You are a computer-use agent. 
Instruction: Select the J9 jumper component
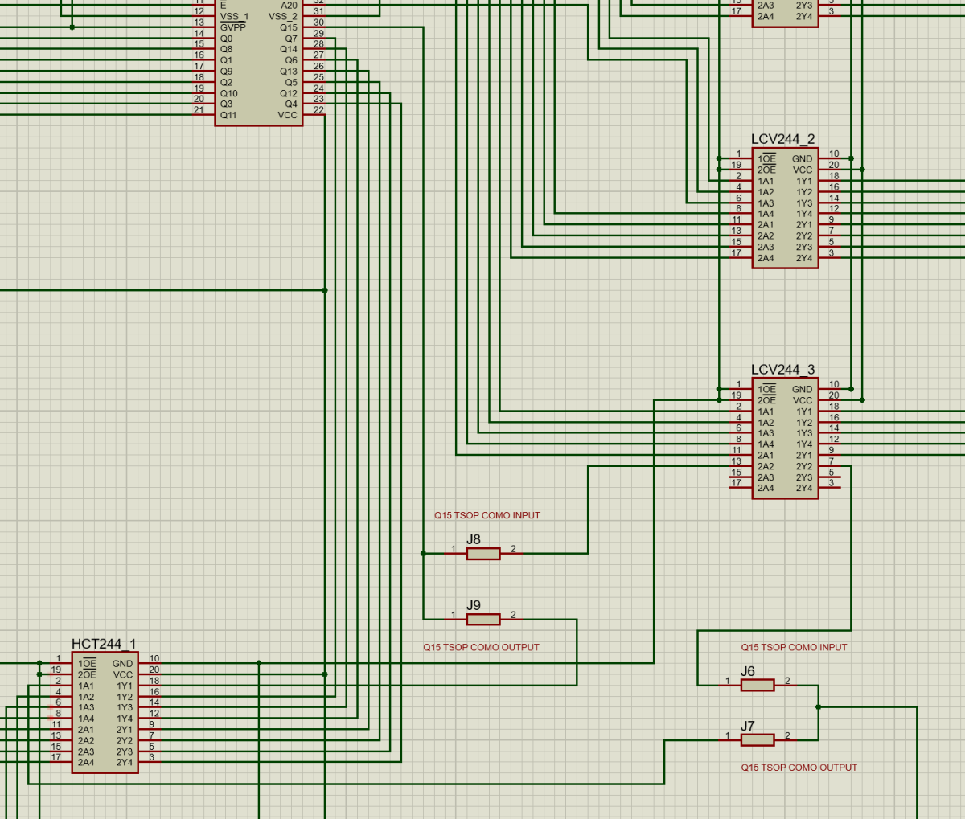tap(483, 619)
